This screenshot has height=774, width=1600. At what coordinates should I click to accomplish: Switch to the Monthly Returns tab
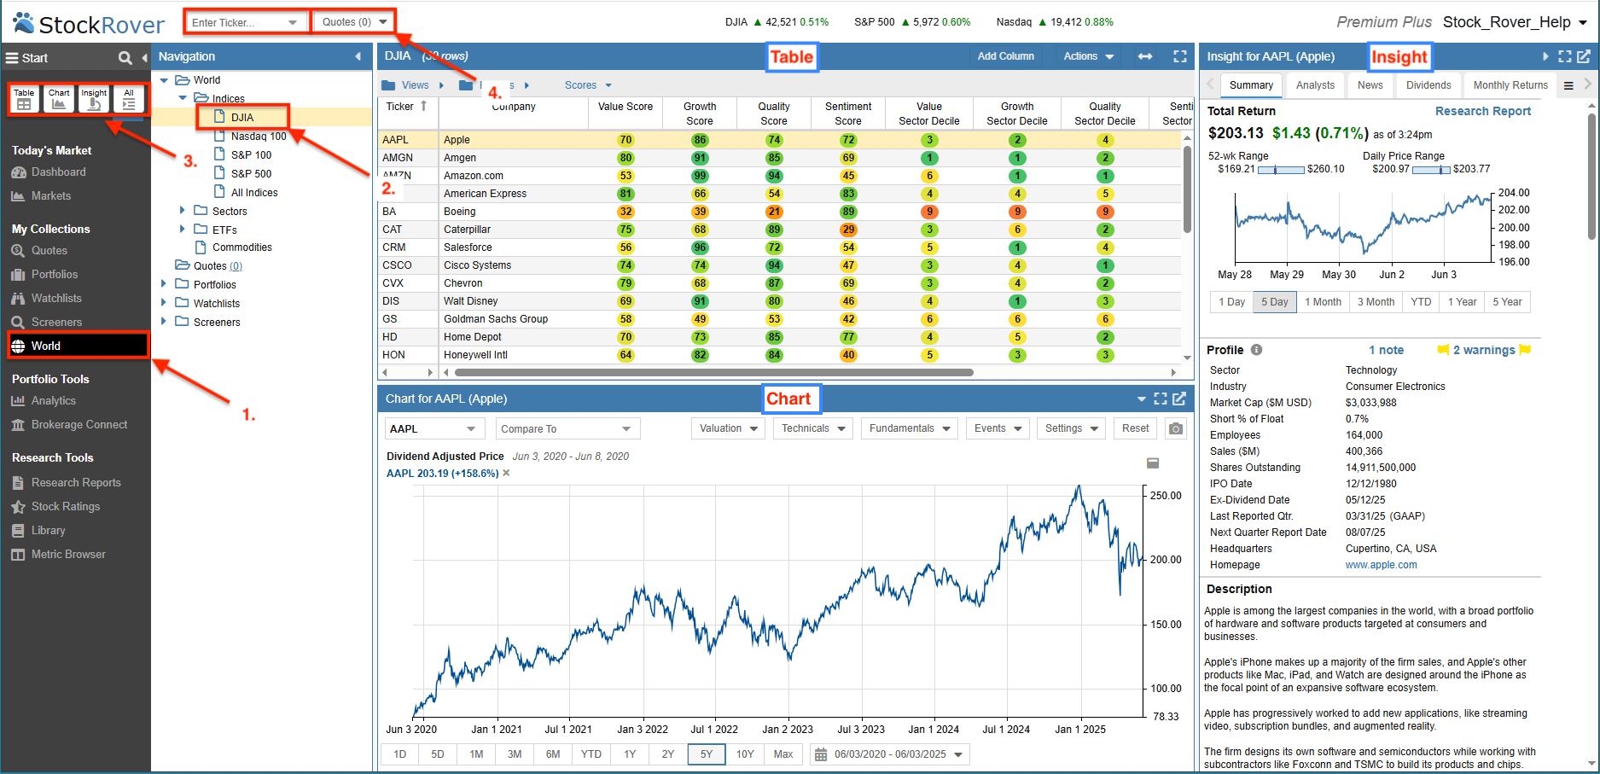point(1510,85)
